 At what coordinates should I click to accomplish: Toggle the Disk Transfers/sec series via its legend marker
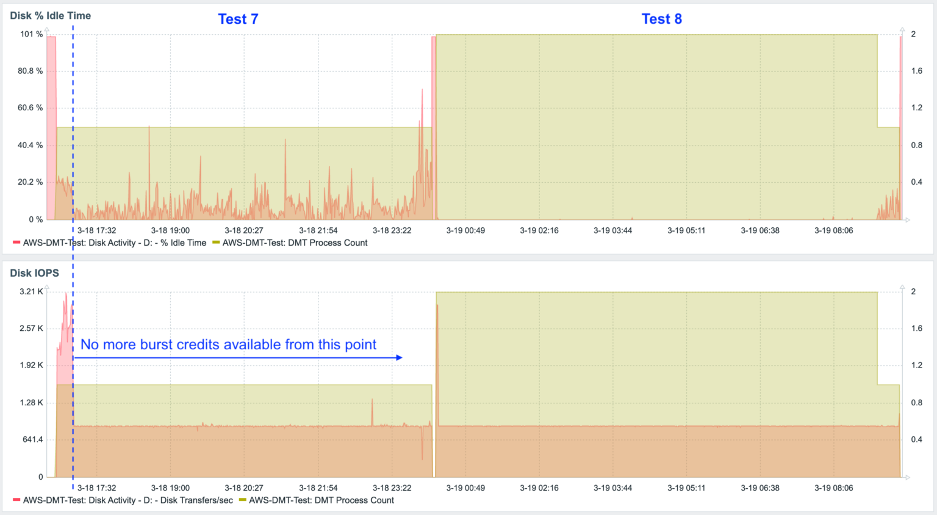15,500
